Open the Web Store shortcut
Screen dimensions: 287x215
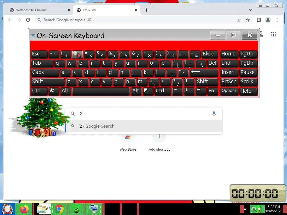click(x=128, y=142)
